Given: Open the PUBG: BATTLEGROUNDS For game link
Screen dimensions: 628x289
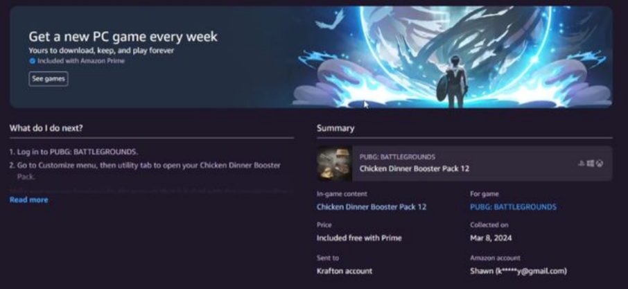Looking at the screenshot, I should [513, 207].
